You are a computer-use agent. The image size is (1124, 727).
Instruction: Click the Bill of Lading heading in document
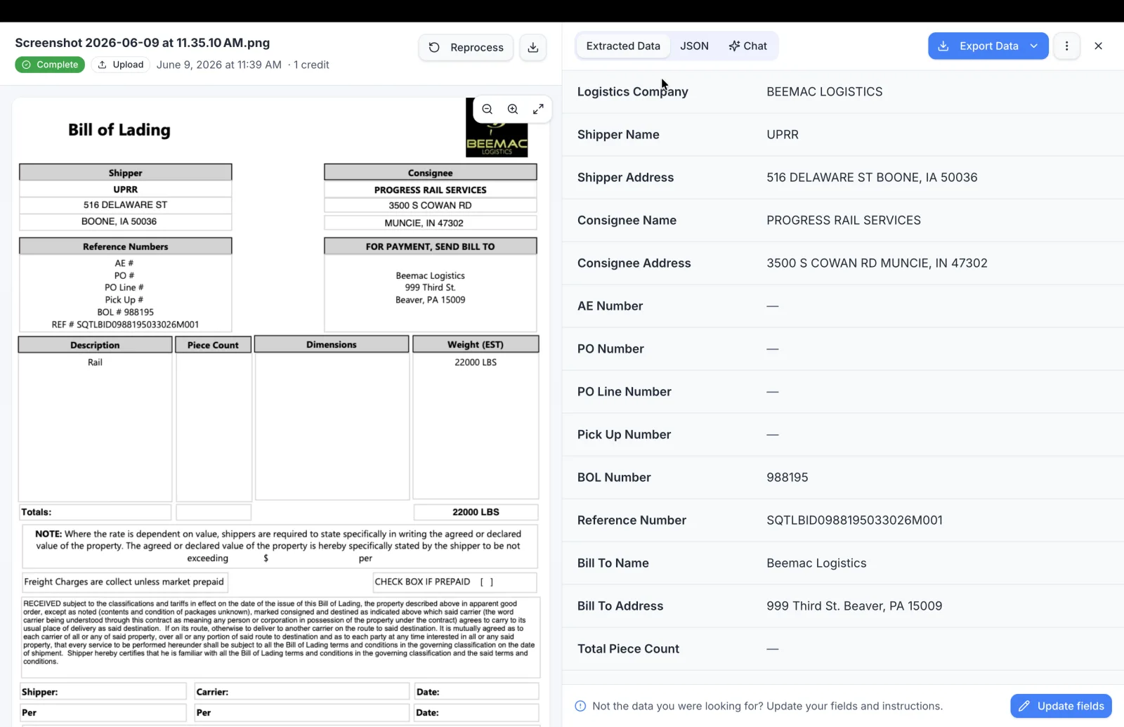pos(119,130)
